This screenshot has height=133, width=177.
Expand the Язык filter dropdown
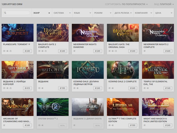click(83, 13)
